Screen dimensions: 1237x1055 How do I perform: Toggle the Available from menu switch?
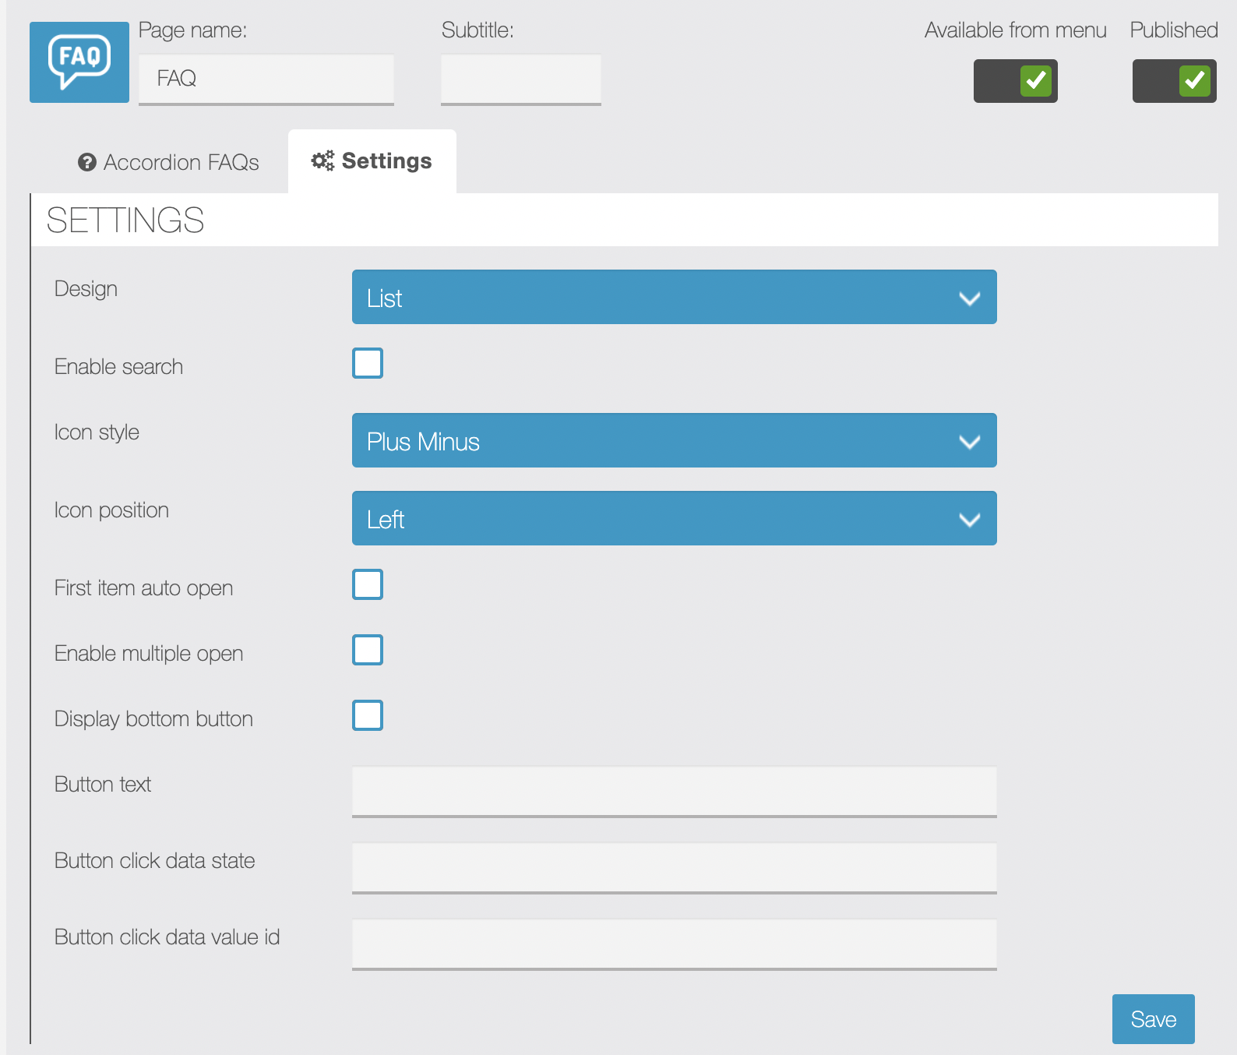[1016, 81]
